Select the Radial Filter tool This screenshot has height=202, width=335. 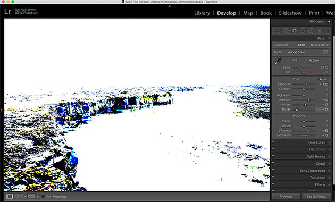click(311, 31)
